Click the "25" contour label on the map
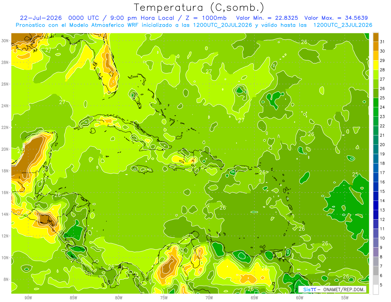Viewport: 391px width, 302px height. click(x=355, y=174)
